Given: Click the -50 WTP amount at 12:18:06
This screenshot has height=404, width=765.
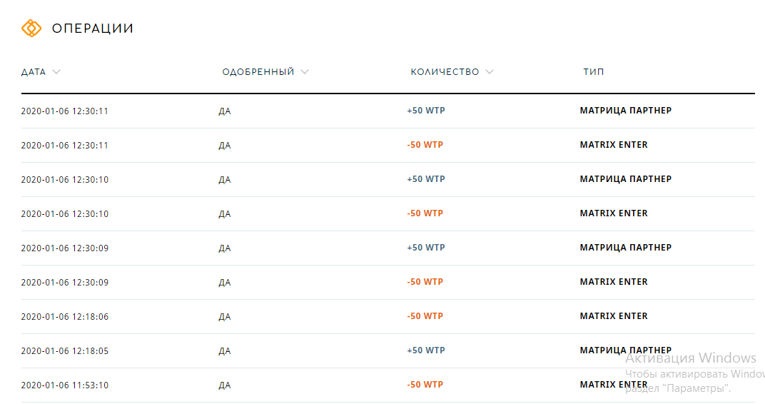Looking at the screenshot, I should 425,316.
